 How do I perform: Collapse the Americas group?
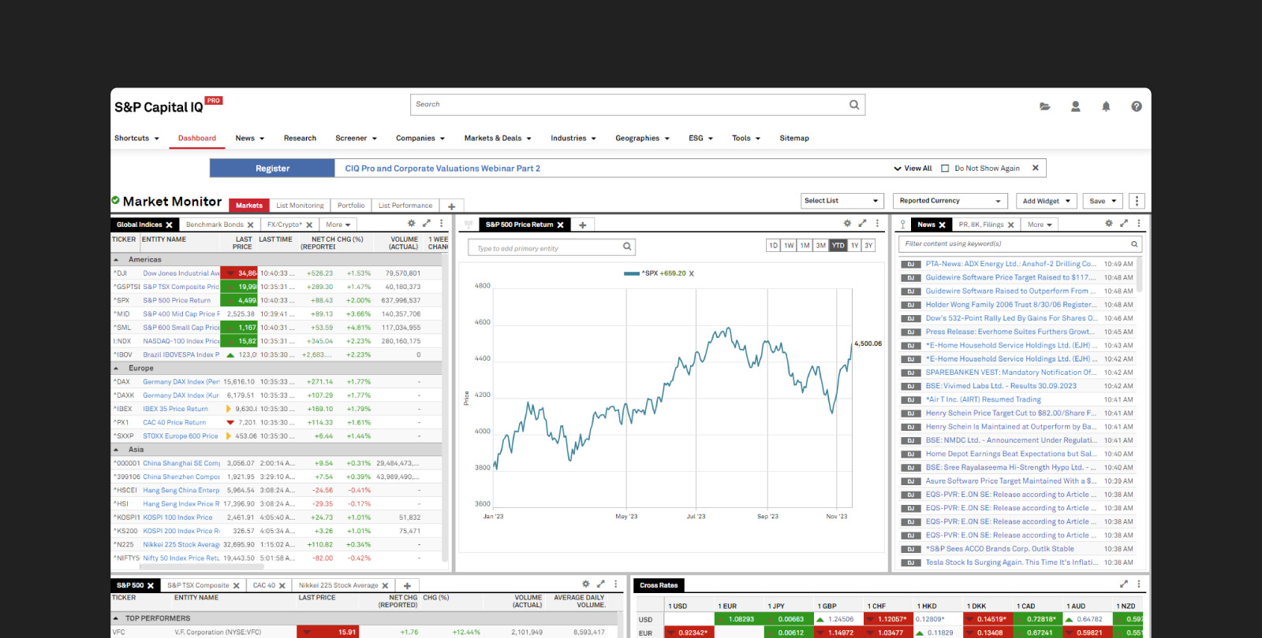tap(116, 260)
